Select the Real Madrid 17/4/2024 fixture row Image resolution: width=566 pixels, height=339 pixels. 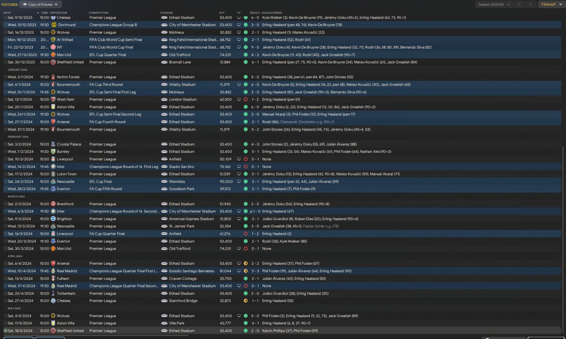[x=283, y=286]
